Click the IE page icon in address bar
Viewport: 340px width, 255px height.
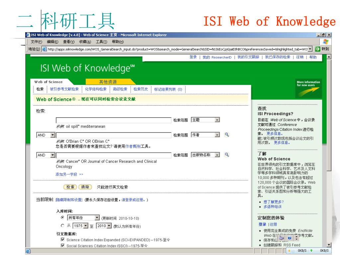coord(44,49)
